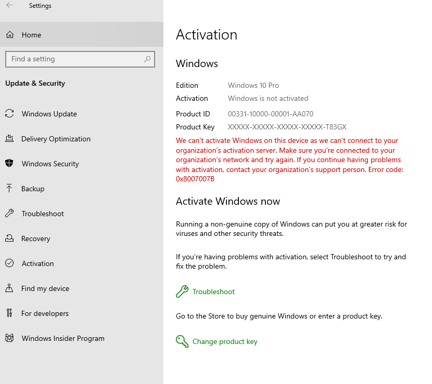
Task: Click the back arrow next to Settings
Action: (x=9, y=5)
